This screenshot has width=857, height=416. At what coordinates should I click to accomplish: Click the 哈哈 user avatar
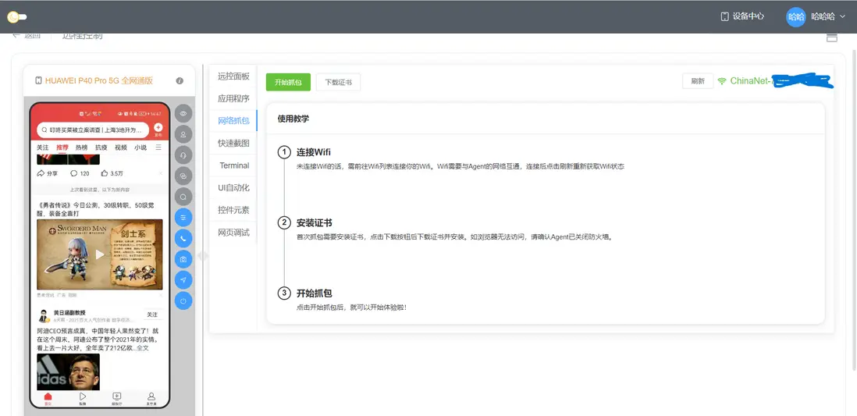pos(796,17)
